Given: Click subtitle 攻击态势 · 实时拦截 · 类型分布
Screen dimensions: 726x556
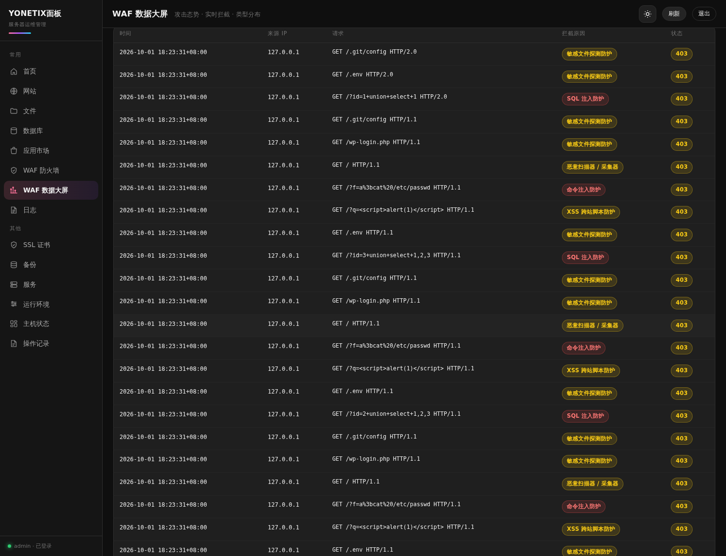Looking at the screenshot, I should 217,15.
